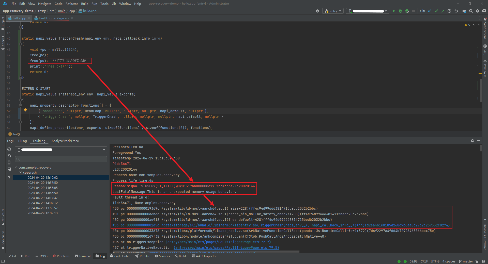Click the Git commit checkmark icon
Screen dimensions: 488x264
(436, 11)
